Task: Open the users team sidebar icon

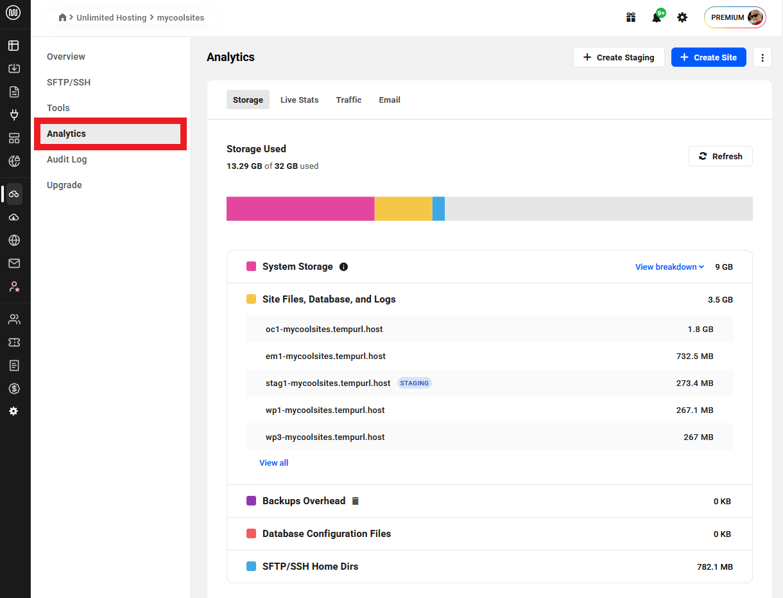Action: pyautogui.click(x=14, y=319)
